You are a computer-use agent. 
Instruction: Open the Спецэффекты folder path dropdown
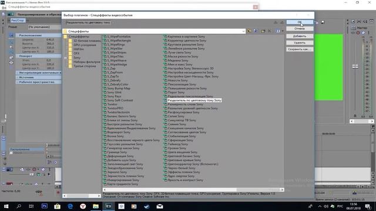(243, 31)
